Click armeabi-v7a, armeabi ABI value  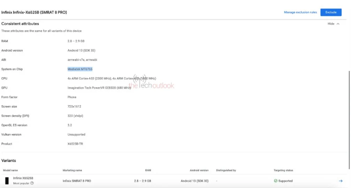[82, 60]
